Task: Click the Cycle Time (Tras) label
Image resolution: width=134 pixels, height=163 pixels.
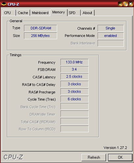Action: [x=42, y=99]
